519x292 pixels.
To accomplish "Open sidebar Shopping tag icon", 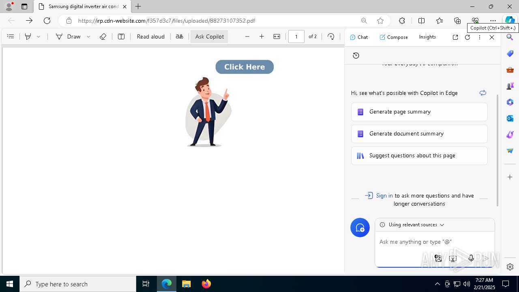I will 510,54.
